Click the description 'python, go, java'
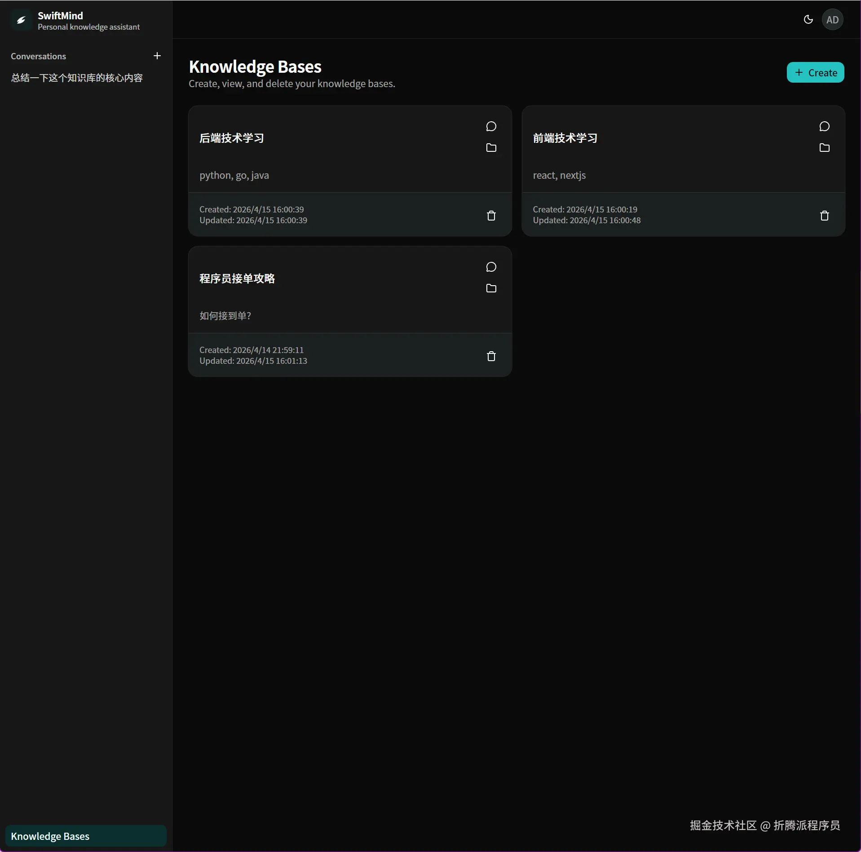Image resolution: width=861 pixels, height=852 pixels. tap(234, 175)
